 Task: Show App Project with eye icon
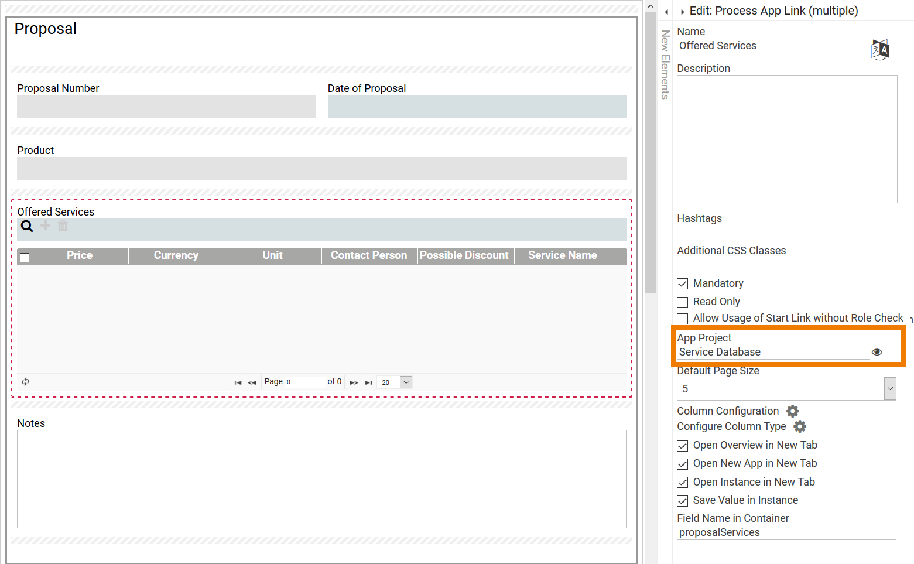(877, 352)
